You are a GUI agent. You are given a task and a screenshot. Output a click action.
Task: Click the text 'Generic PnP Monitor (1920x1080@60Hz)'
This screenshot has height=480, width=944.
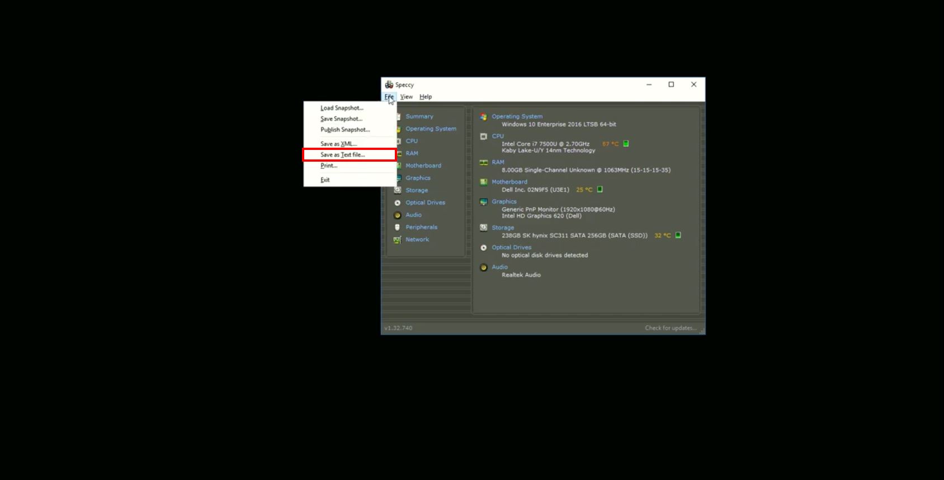click(558, 209)
